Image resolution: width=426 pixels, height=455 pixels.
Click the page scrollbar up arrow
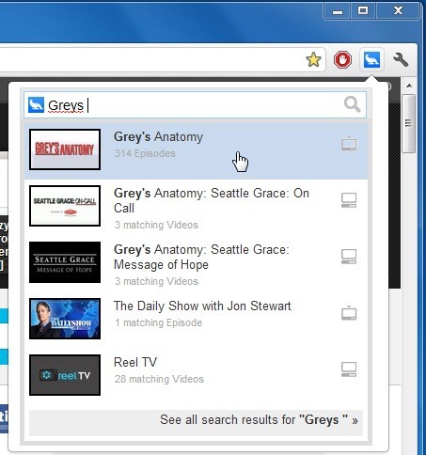pyautogui.click(x=409, y=86)
